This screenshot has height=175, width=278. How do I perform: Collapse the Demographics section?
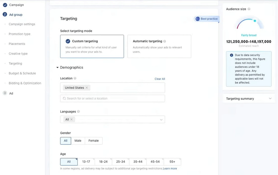[x=58, y=67]
